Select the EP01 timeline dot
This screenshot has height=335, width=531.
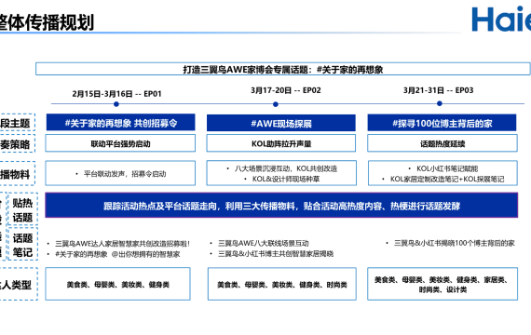tap(116, 104)
